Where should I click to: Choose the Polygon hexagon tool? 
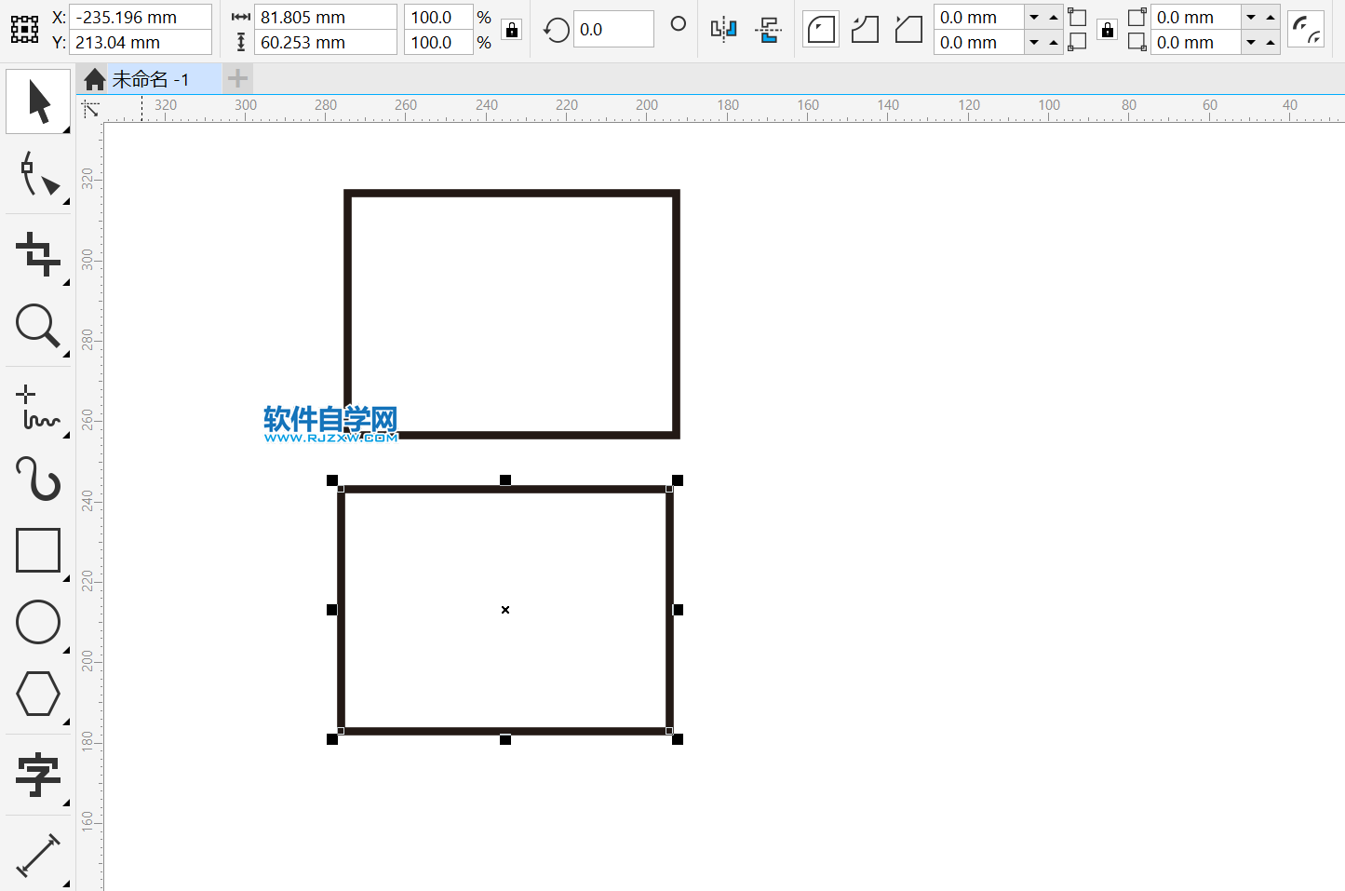(x=38, y=695)
